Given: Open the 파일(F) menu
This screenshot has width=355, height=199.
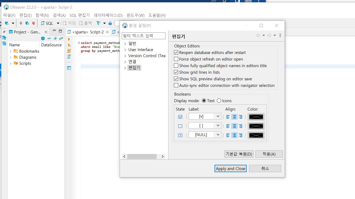Looking at the screenshot, I should click(x=9, y=15).
